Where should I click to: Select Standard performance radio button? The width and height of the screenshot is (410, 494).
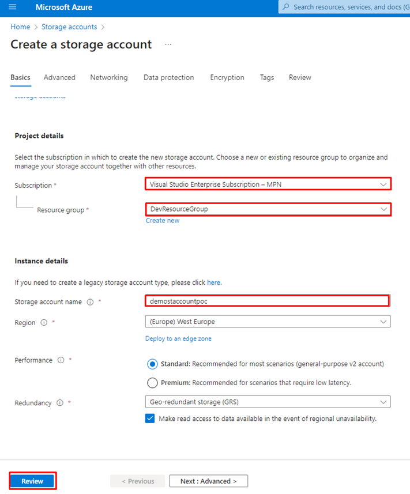tap(152, 364)
